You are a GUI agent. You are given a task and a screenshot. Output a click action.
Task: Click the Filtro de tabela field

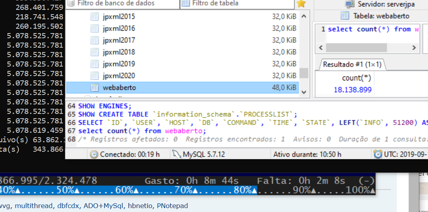(x=237, y=4)
